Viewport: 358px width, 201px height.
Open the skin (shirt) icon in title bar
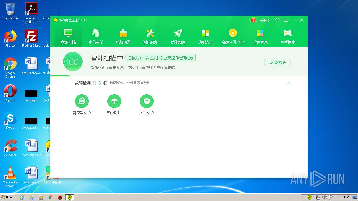click(x=277, y=20)
